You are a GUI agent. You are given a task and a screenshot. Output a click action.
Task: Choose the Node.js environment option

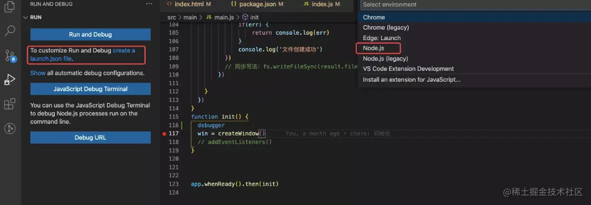[x=475, y=48]
